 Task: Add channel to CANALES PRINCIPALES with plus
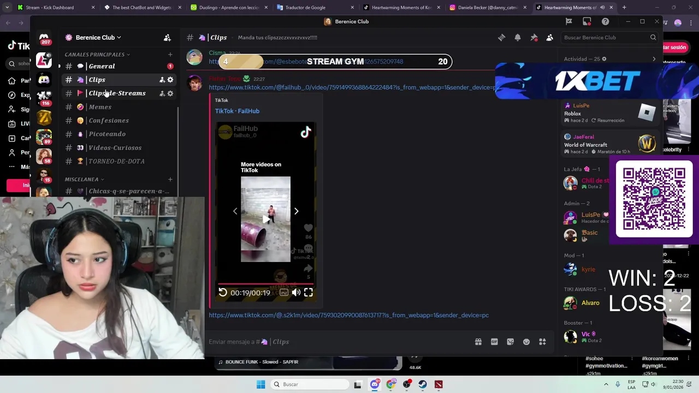pos(170,55)
